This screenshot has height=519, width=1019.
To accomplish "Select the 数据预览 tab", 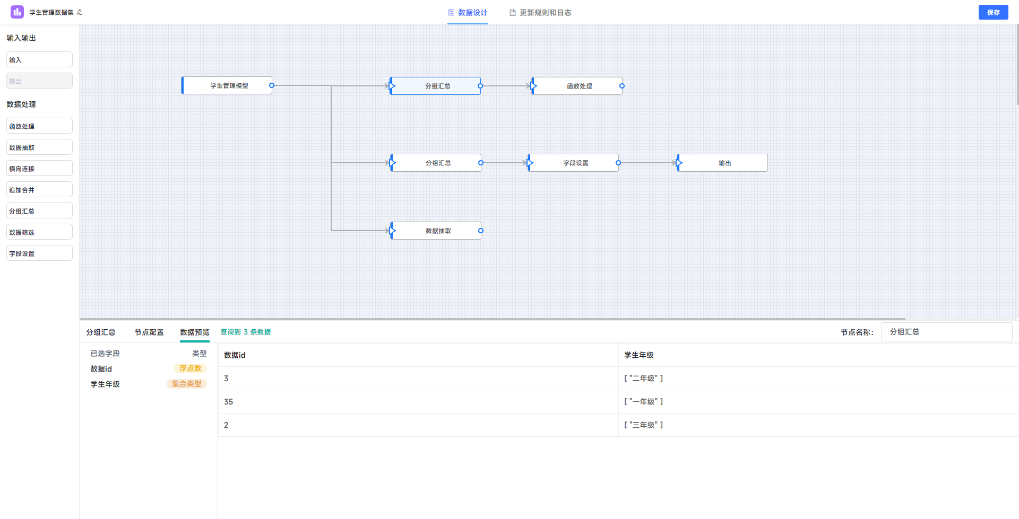I will pos(194,332).
